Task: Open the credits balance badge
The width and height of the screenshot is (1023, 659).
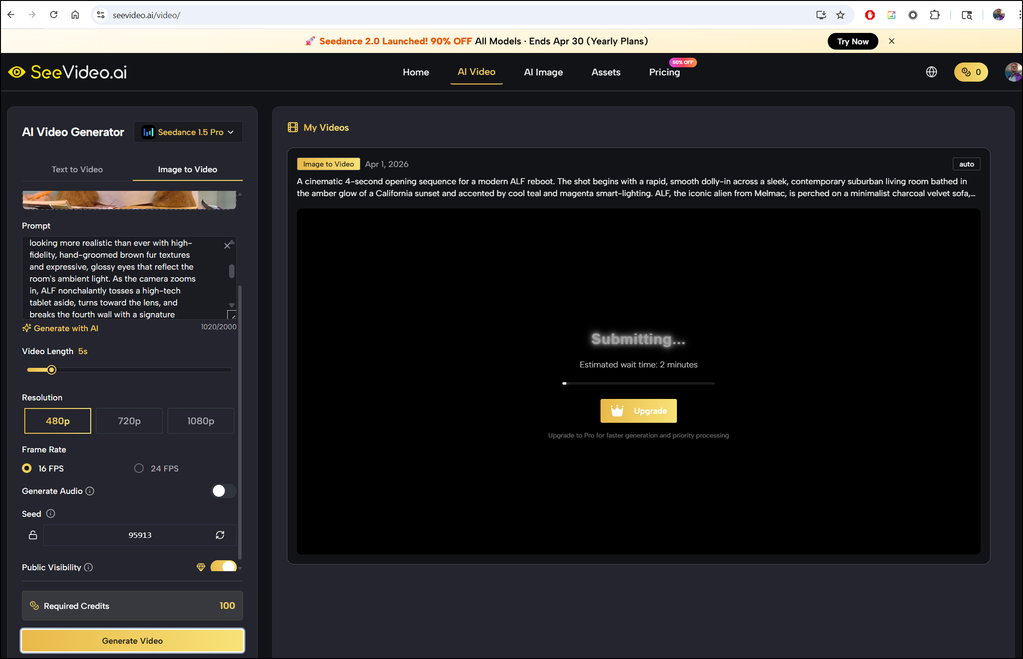Action: point(970,72)
